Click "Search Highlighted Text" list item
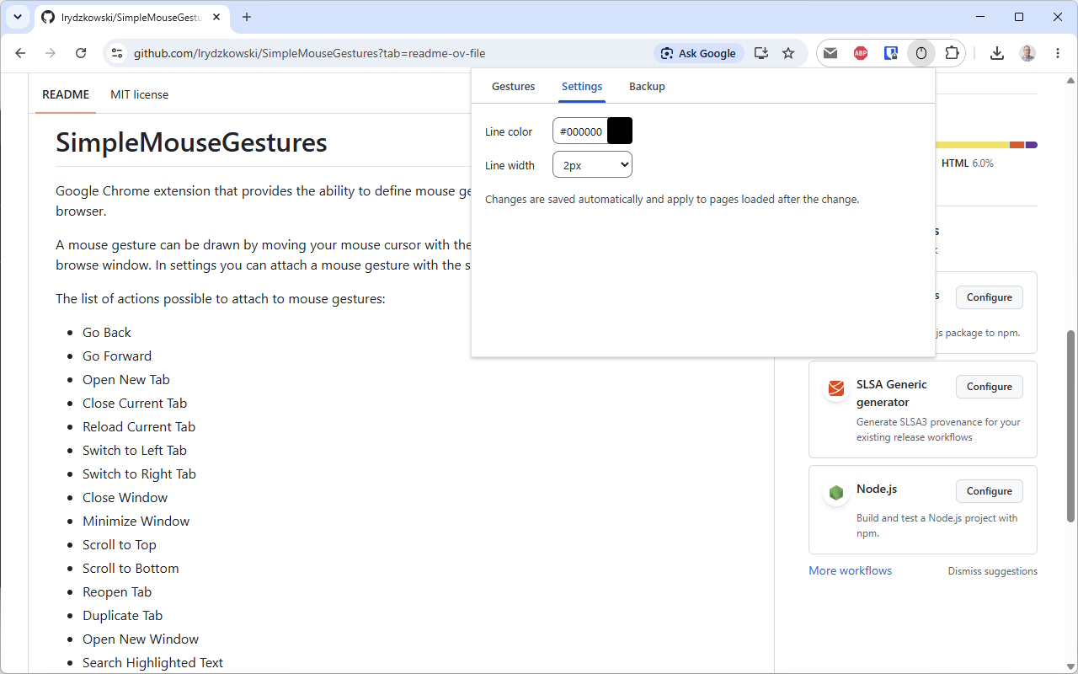This screenshot has height=674, width=1078. click(152, 662)
